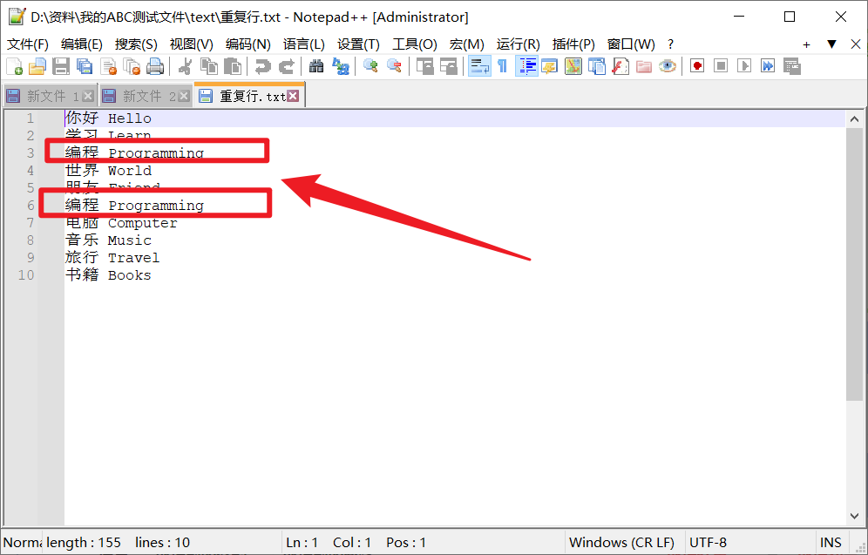
Task: Click the Close All documents toolbar icon
Action: point(132,66)
